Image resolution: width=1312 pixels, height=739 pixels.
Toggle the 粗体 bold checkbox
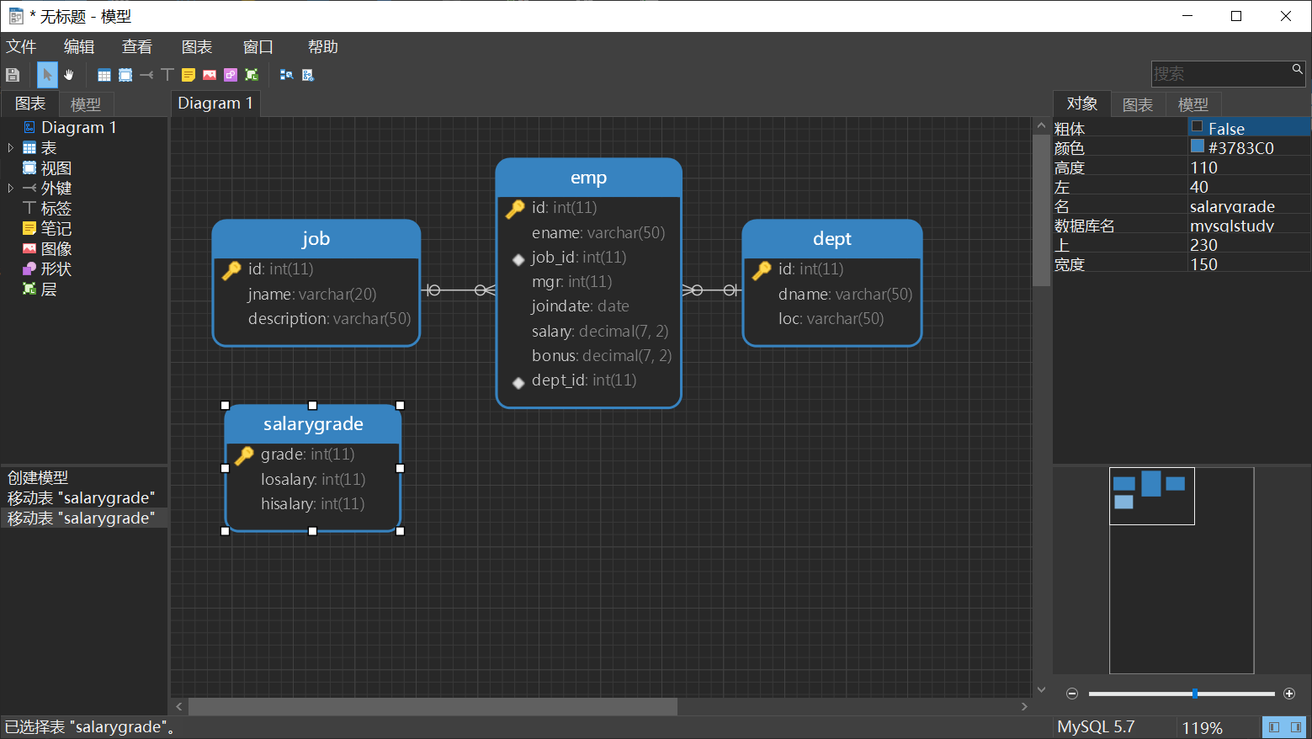pyautogui.click(x=1198, y=127)
